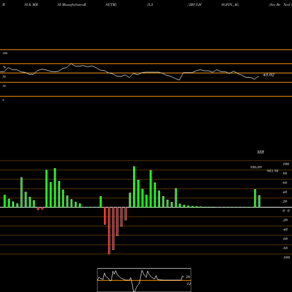Viewport: 292px width, 292px height.
Task: Select the MR axis label 40
Action: pos(285,192)
